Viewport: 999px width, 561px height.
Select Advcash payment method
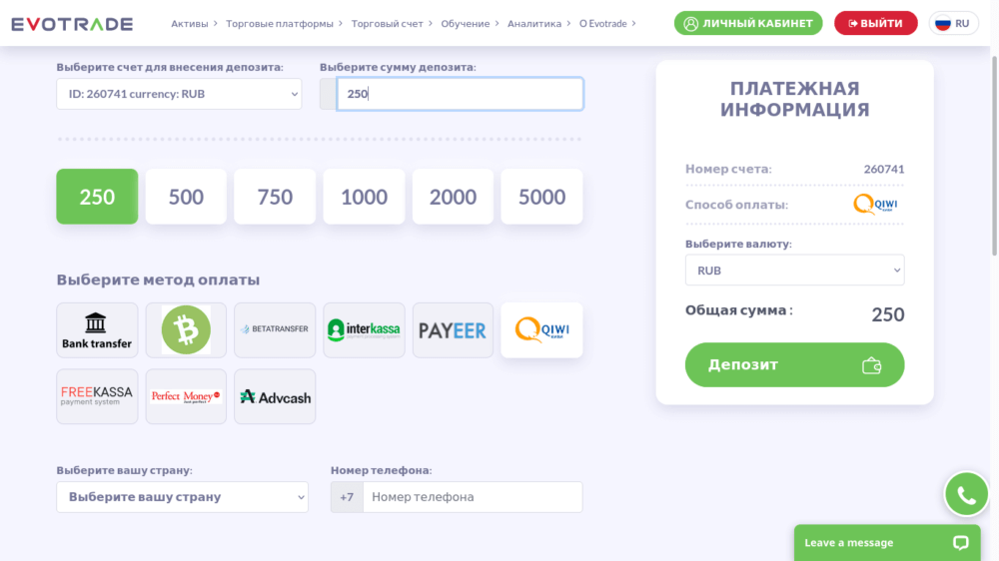click(275, 396)
